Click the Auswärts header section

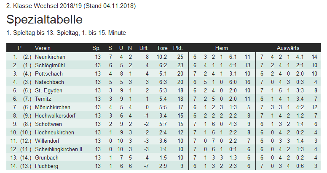[x=288, y=48]
